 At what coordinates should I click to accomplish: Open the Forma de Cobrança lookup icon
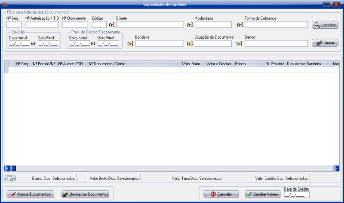point(240,24)
